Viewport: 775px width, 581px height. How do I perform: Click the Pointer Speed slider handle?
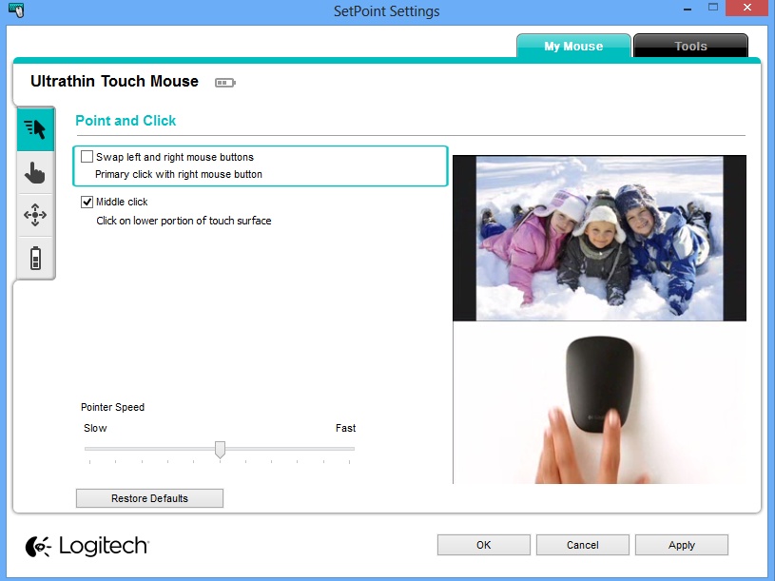pyautogui.click(x=220, y=450)
